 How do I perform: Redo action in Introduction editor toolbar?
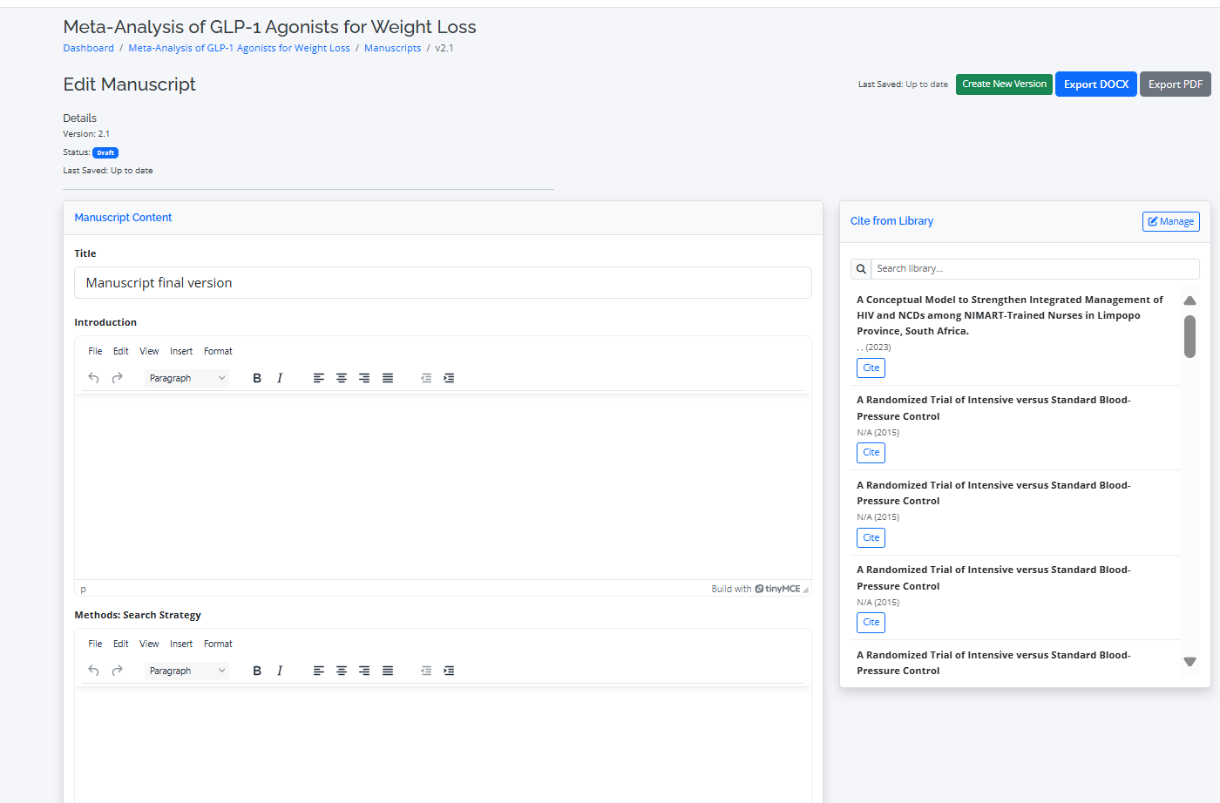[x=117, y=378]
